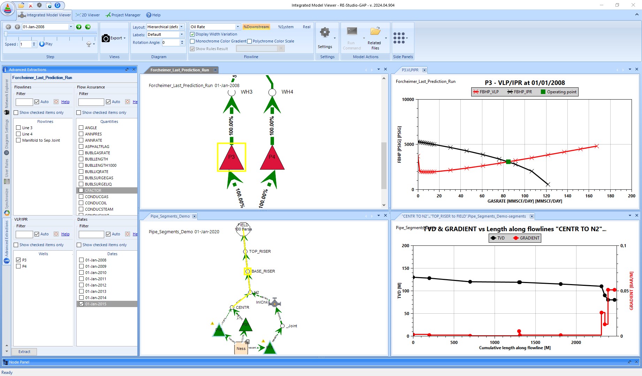
Task: Clear the VLP/IPR filter red X icon
Action: coord(56,234)
